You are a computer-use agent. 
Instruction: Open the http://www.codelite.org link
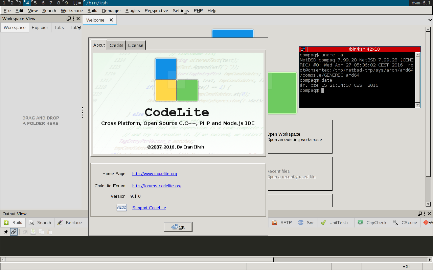point(155,174)
